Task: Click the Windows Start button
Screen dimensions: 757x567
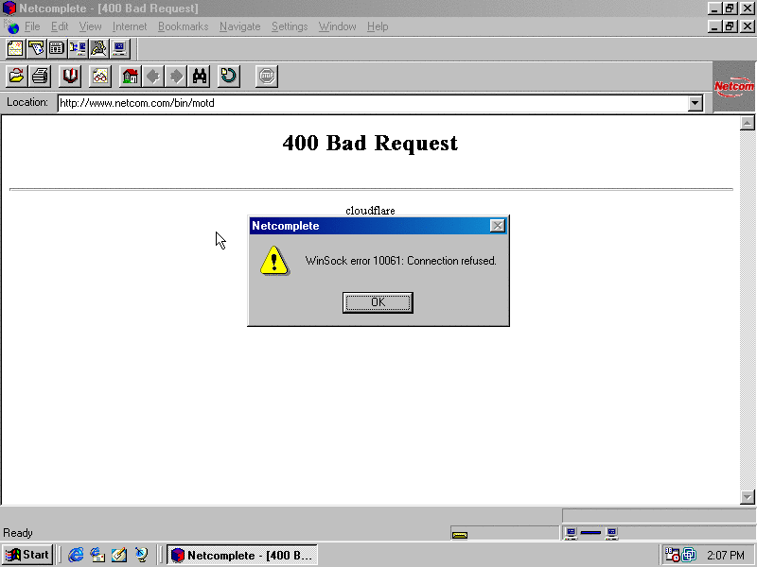Action: 27,555
